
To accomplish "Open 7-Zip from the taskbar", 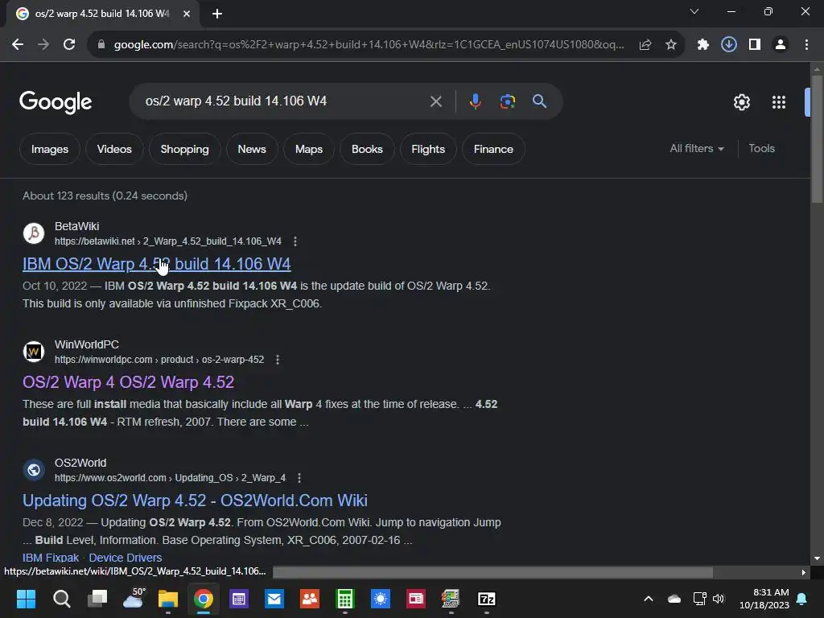I will click(487, 599).
